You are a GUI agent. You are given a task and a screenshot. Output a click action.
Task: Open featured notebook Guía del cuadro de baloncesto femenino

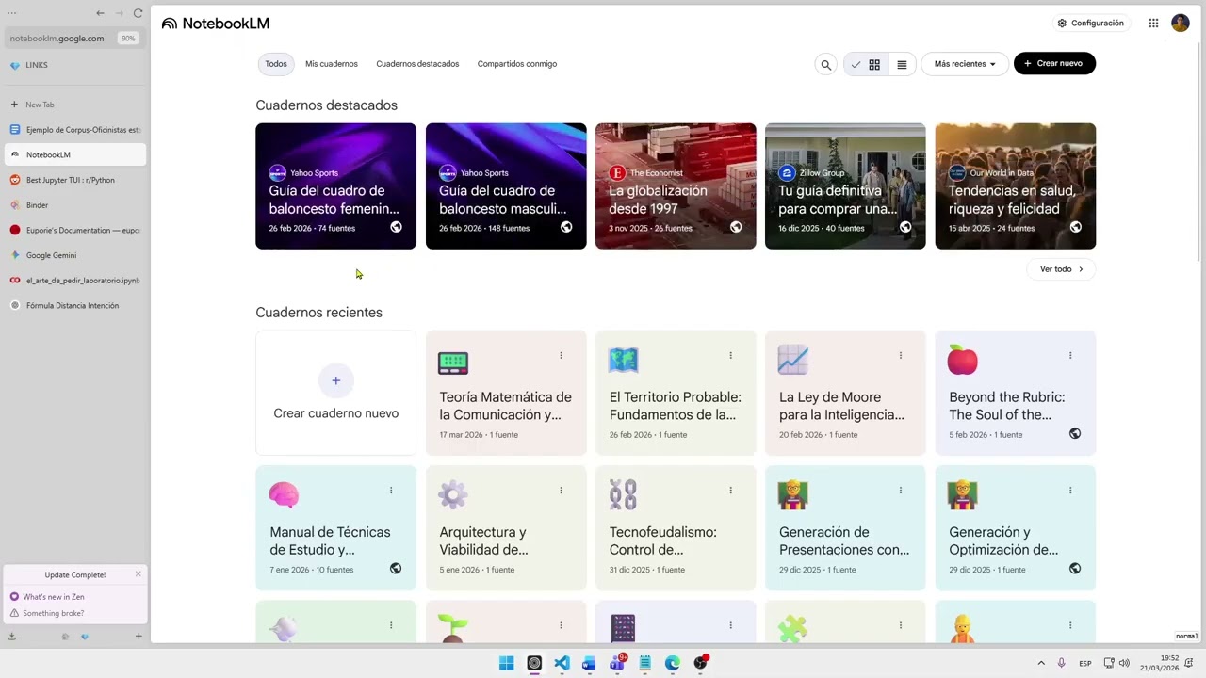(335, 186)
